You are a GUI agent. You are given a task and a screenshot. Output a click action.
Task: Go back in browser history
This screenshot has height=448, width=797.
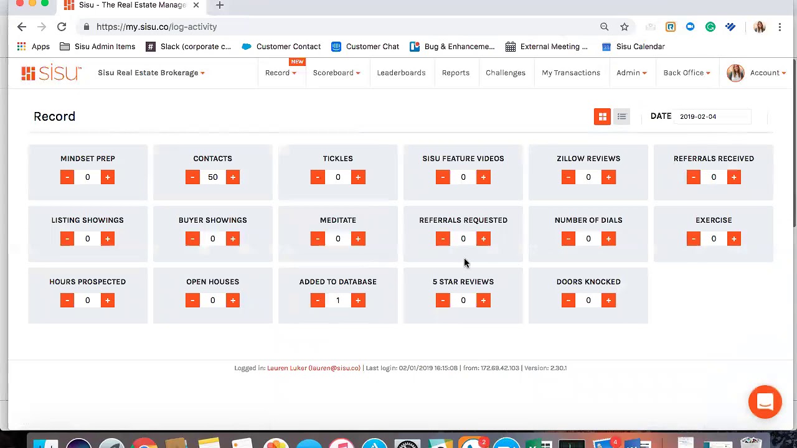tap(22, 27)
